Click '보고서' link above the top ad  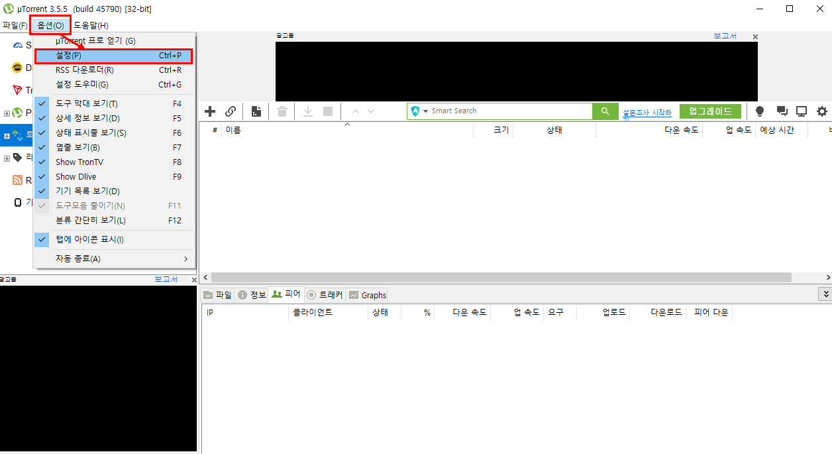point(725,36)
